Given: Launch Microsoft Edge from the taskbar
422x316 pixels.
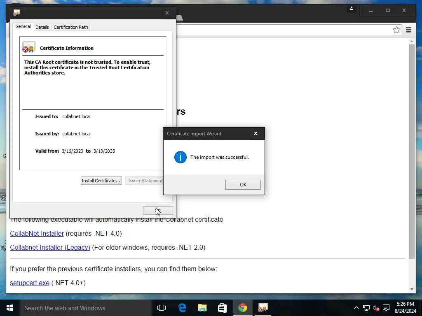Looking at the screenshot, I should click(x=182, y=308).
